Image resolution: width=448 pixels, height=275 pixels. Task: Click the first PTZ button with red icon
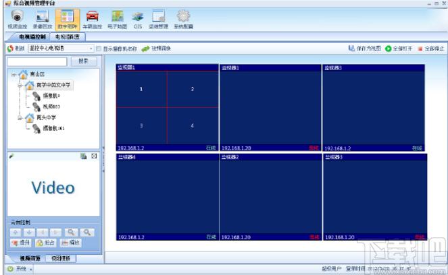(21, 243)
